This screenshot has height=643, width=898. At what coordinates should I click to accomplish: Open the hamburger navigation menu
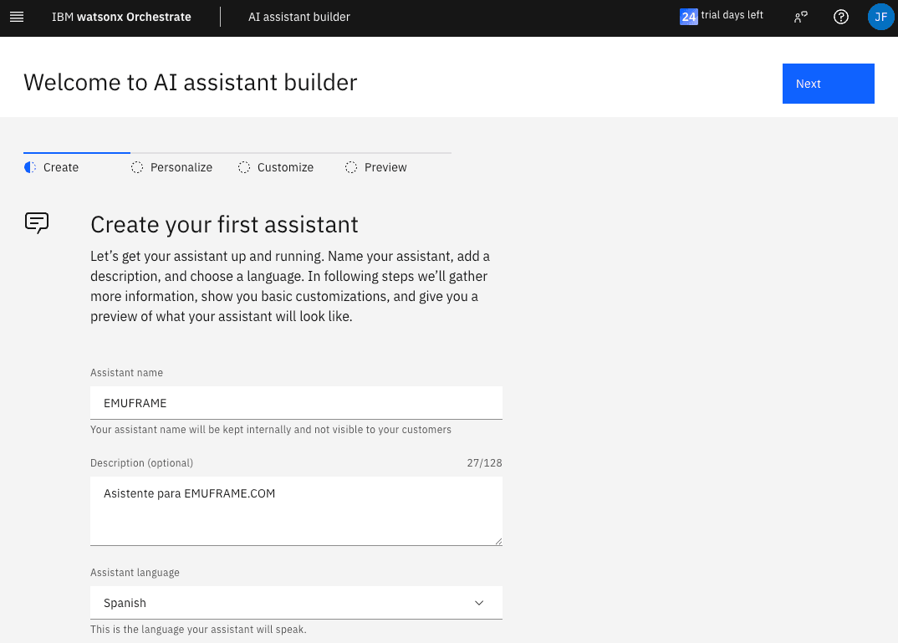pos(17,17)
